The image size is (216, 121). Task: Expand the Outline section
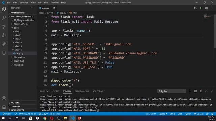pyautogui.click(x=23, y=103)
